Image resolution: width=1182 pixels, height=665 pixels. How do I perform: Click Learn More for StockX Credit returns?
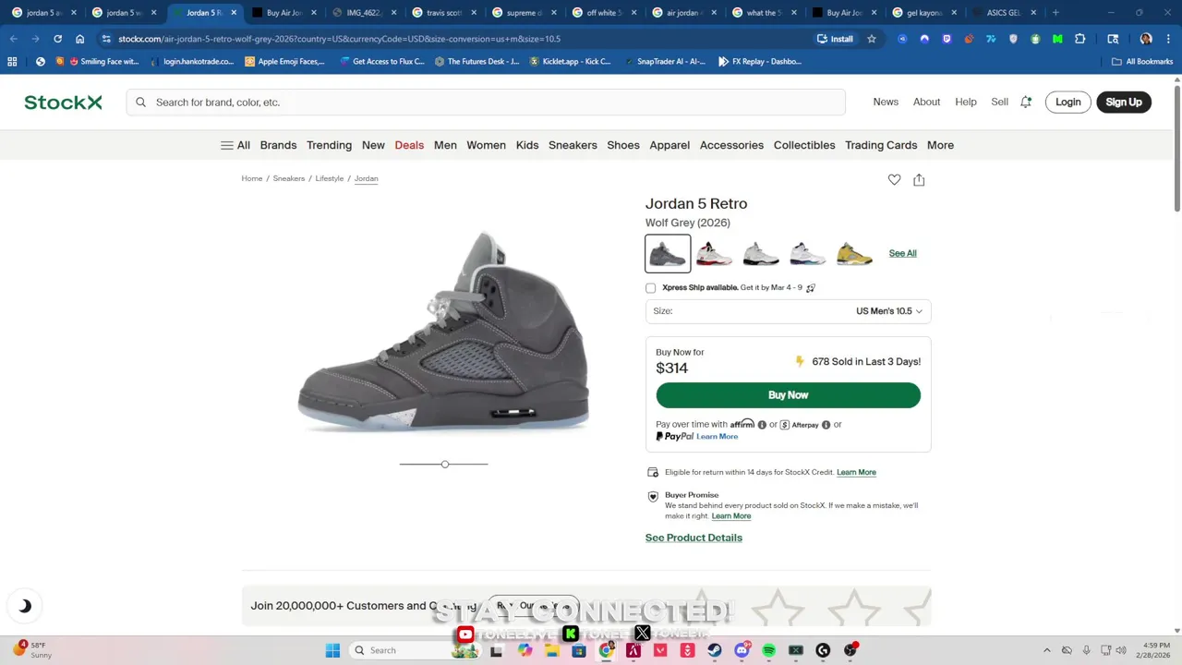(x=856, y=472)
